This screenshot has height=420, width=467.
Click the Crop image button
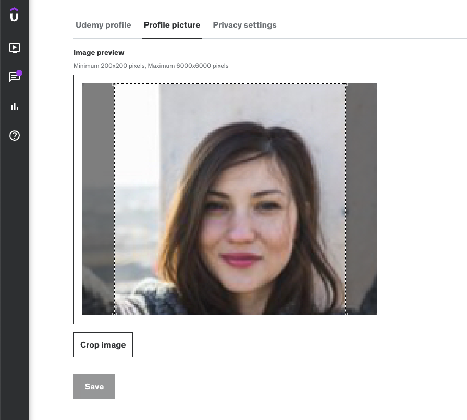point(103,345)
